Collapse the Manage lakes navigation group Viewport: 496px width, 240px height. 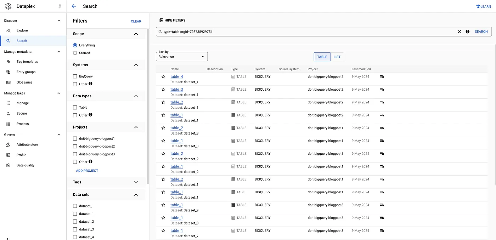point(59,93)
